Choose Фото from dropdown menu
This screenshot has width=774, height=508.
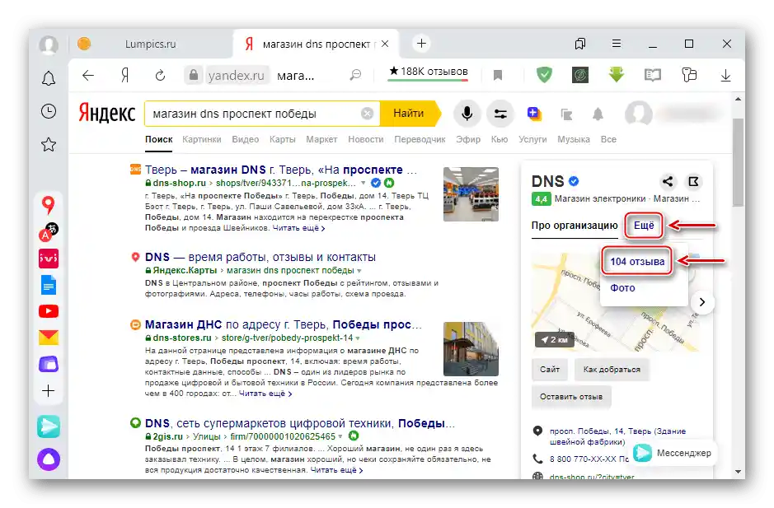point(622,288)
